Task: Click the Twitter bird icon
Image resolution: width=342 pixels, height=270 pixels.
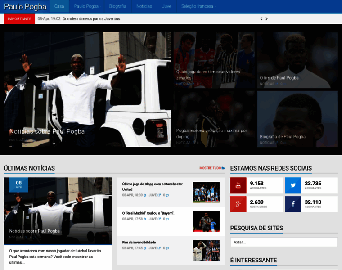Action: (x=292, y=185)
